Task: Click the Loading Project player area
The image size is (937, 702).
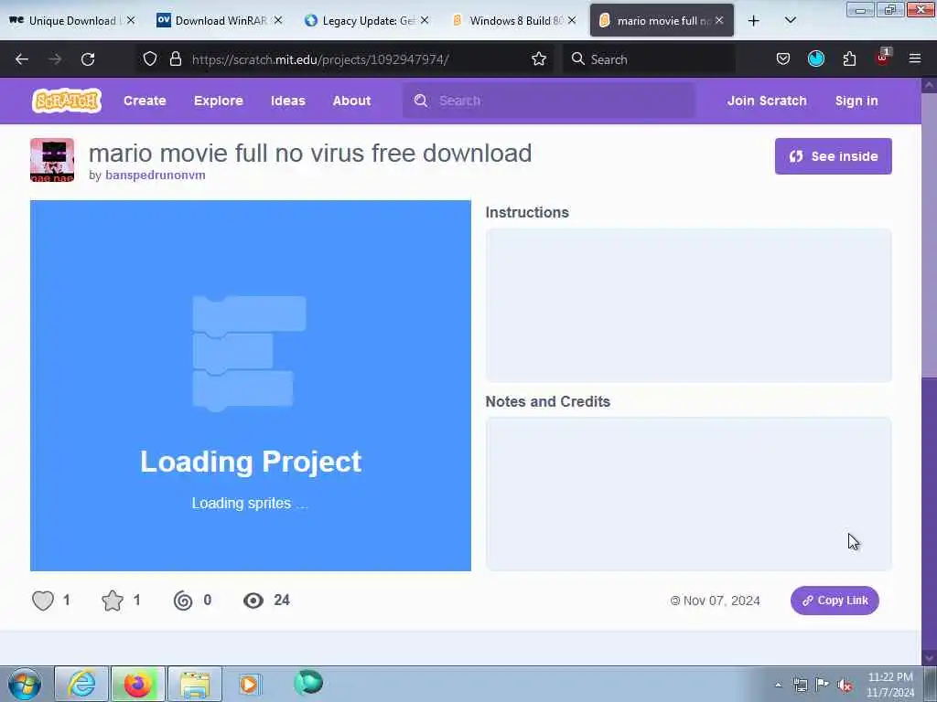Action: (x=251, y=386)
